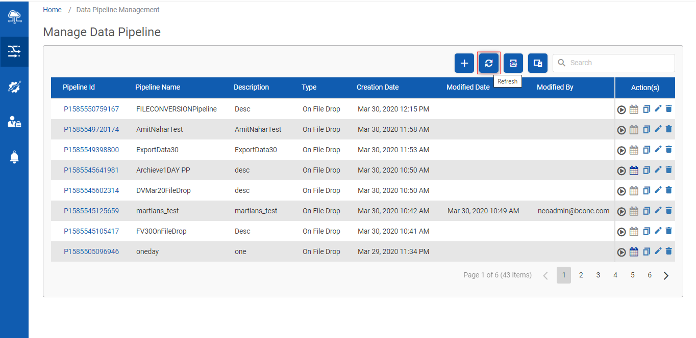Click the next page arrow
This screenshot has width=696, height=338.
[666, 275]
